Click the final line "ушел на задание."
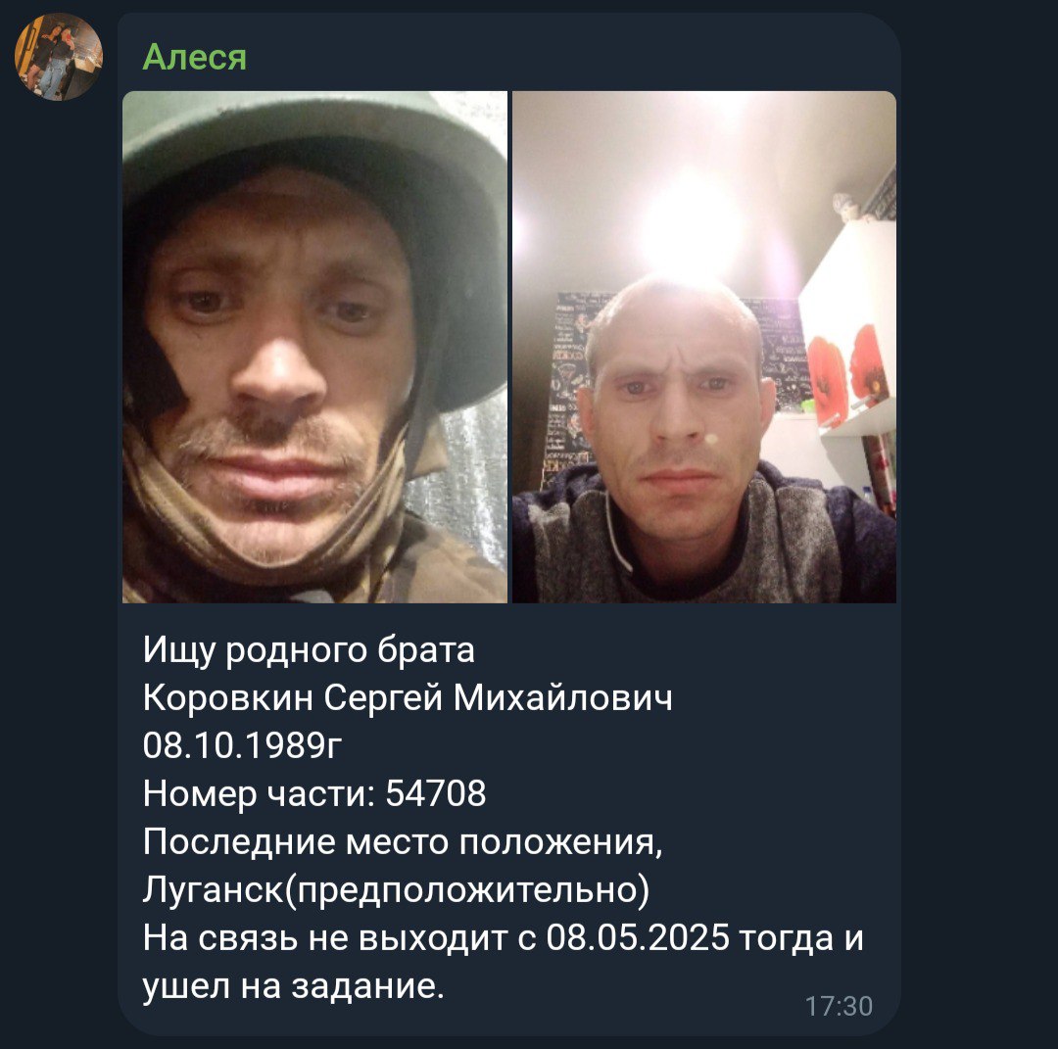This screenshot has height=1049, width=1058. pyautogui.click(x=294, y=986)
